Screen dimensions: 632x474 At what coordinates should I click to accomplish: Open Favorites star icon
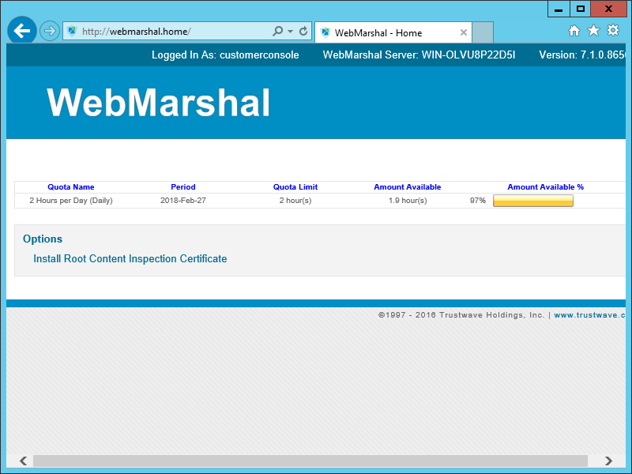click(593, 31)
